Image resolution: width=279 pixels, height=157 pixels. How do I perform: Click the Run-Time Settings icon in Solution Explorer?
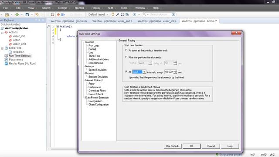pos(6,56)
